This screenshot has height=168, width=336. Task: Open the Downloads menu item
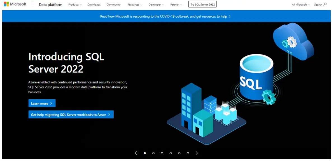[x=94, y=4]
